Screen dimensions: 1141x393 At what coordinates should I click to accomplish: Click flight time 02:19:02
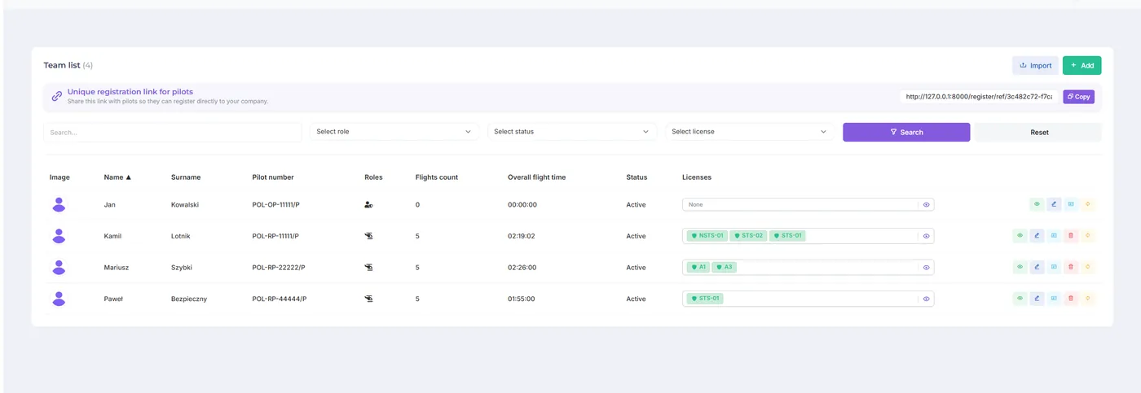point(521,236)
